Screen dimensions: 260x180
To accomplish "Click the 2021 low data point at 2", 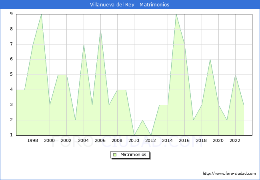I will click(227, 120).
